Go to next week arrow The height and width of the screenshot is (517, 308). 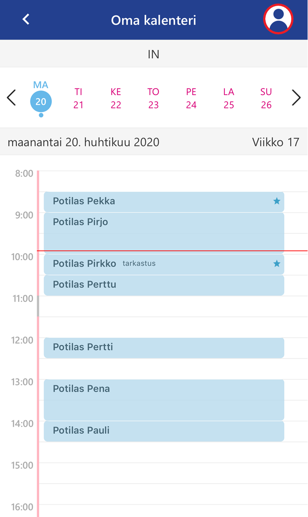point(296,98)
